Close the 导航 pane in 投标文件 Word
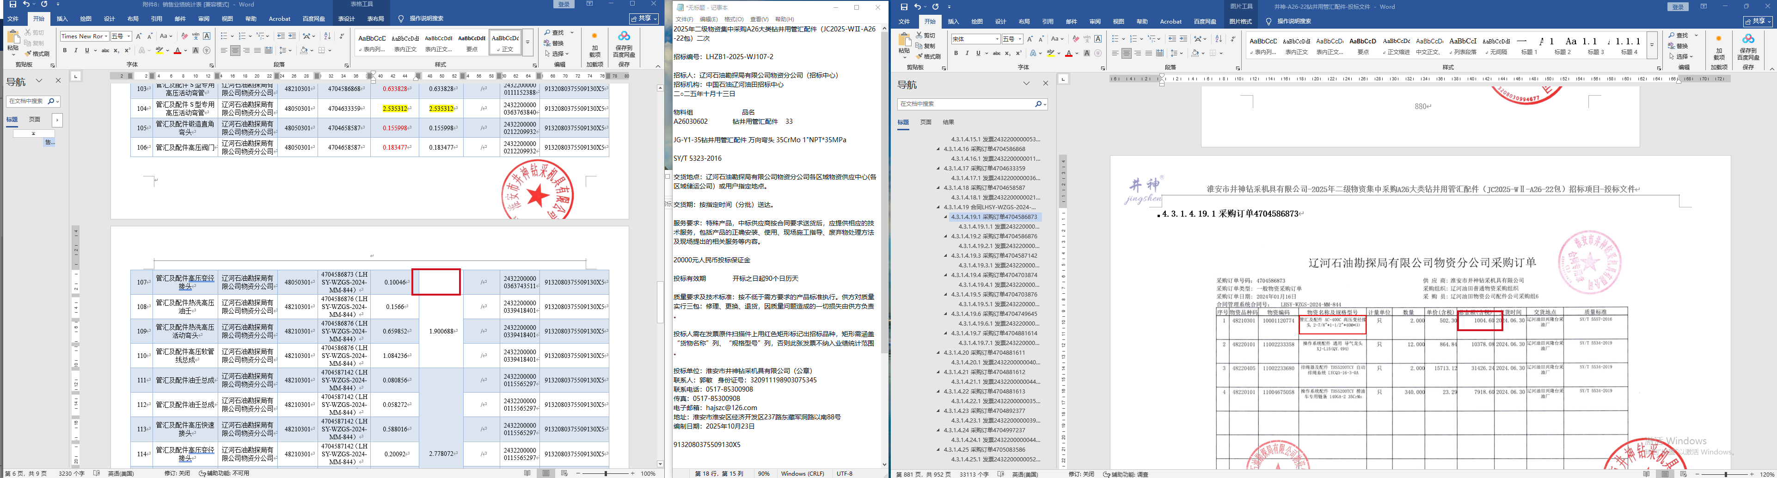This screenshot has width=1777, height=478. [x=1045, y=83]
